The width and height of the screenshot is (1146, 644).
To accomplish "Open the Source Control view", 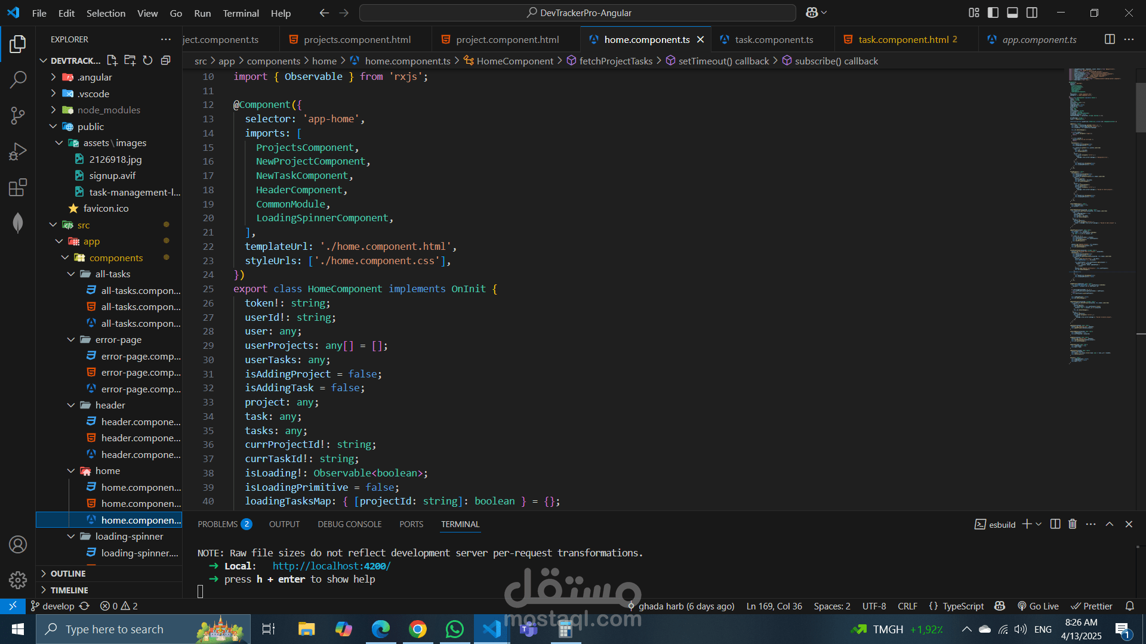I will coord(18,116).
